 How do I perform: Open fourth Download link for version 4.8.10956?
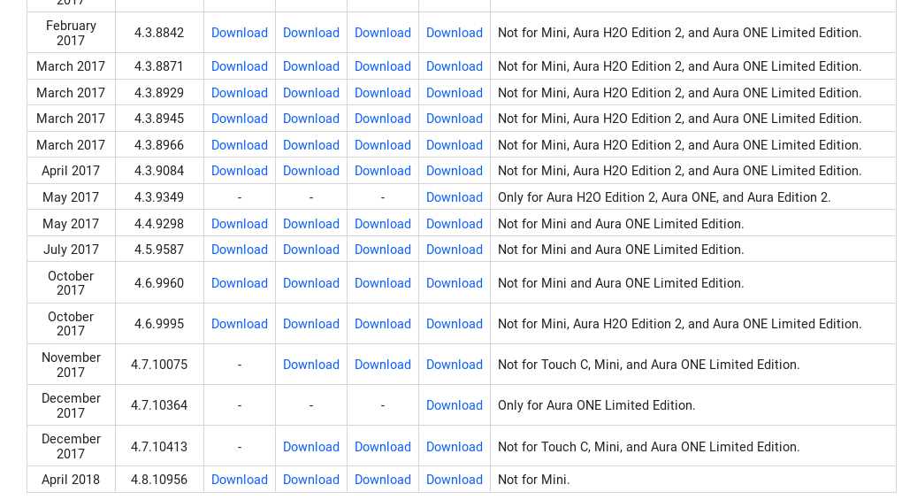click(455, 480)
